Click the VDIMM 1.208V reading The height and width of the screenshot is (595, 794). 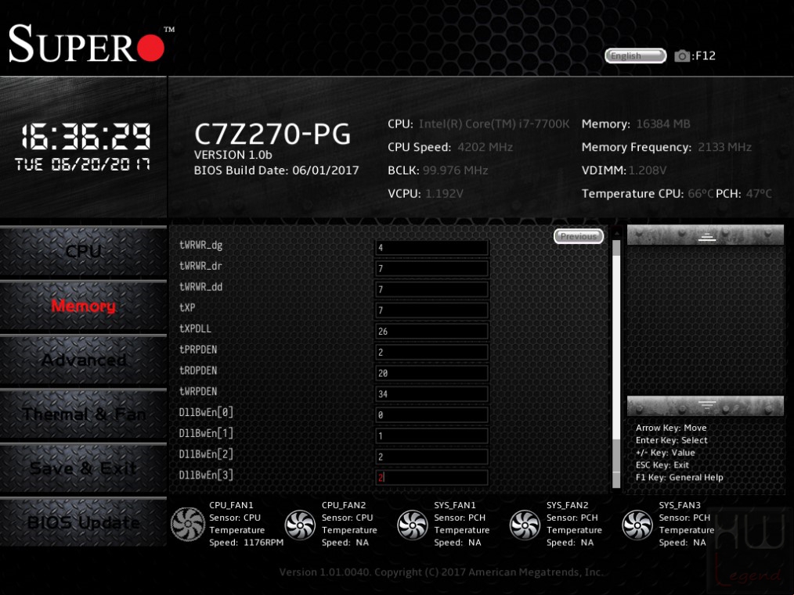click(647, 170)
